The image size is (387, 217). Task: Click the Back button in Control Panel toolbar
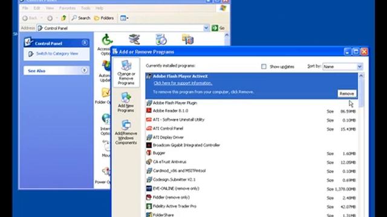tap(30, 18)
